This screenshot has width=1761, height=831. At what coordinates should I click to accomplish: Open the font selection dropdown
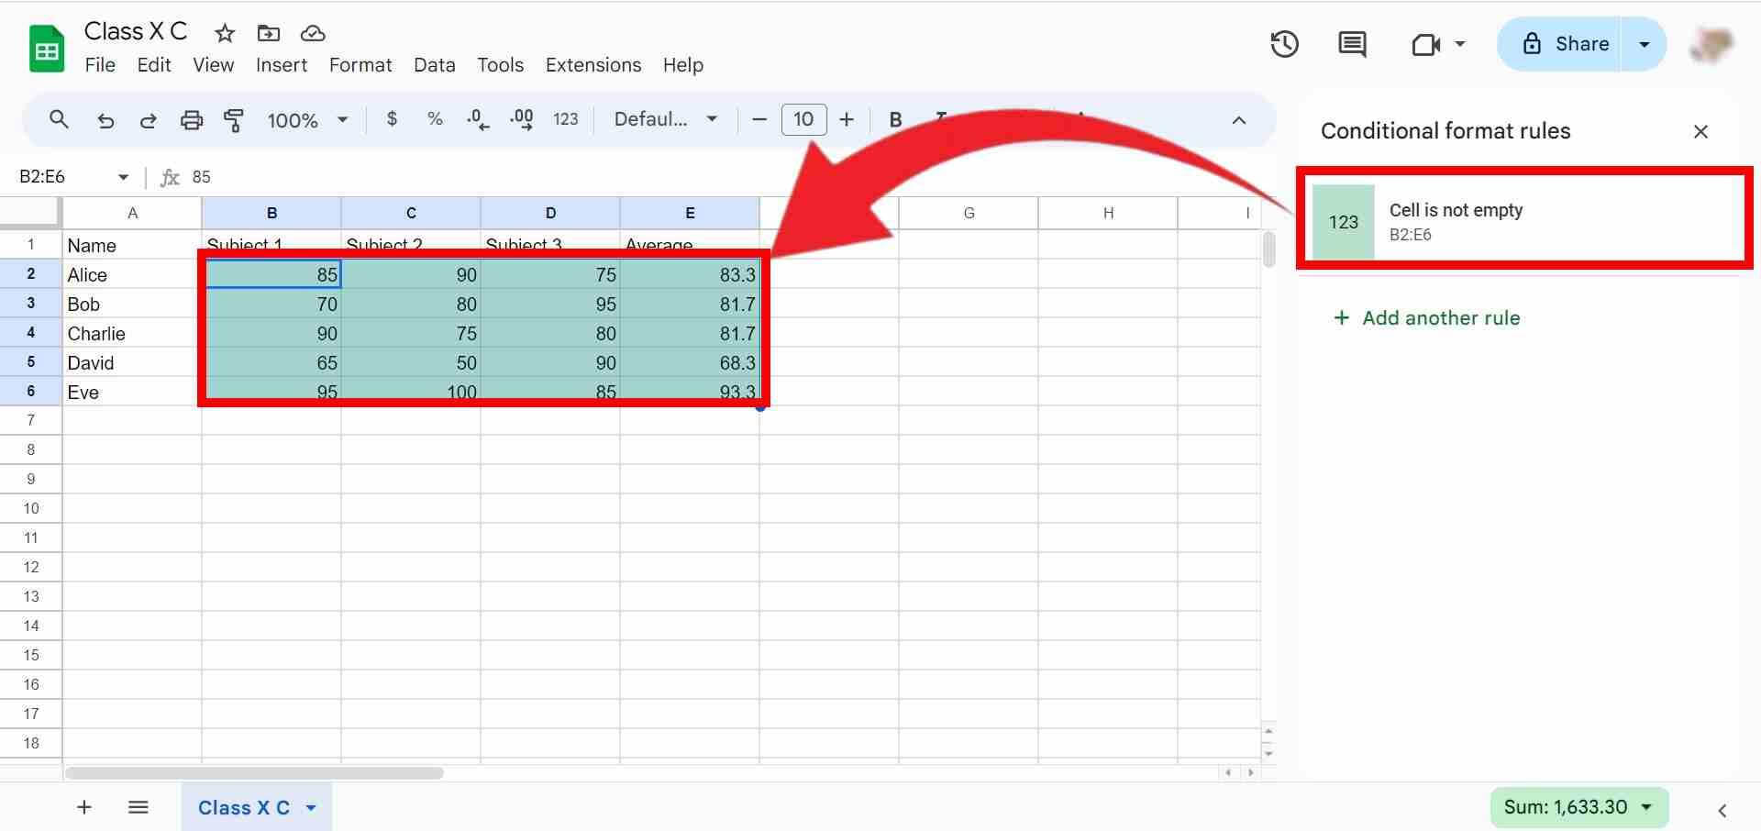click(665, 119)
